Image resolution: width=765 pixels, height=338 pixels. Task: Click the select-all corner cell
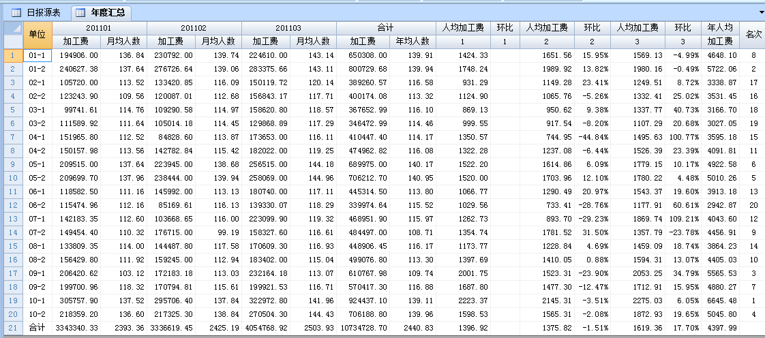(12, 34)
